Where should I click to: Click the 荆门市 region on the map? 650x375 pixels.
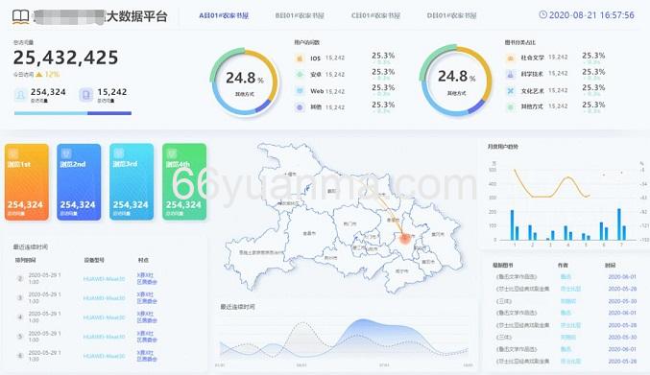click(x=349, y=223)
